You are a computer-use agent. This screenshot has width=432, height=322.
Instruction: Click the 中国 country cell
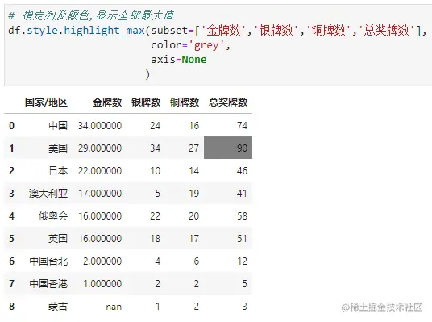click(58, 126)
